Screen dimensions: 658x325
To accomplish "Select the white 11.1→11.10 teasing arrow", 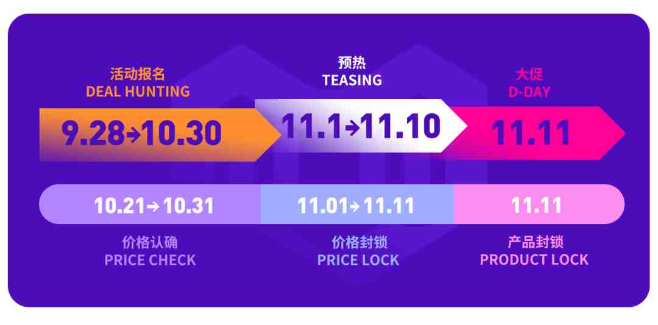I will (x=361, y=126).
